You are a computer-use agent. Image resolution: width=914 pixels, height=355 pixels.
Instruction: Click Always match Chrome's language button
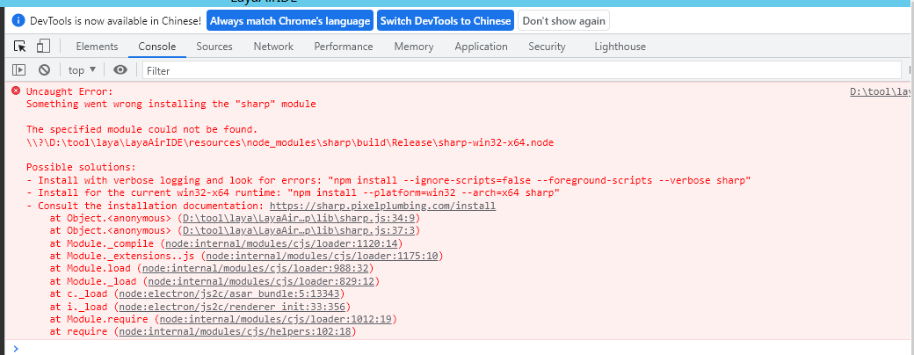click(x=290, y=20)
